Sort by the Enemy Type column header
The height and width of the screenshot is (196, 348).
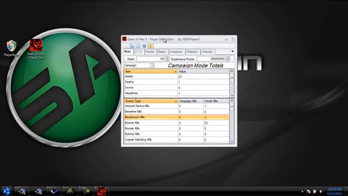[151, 101]
